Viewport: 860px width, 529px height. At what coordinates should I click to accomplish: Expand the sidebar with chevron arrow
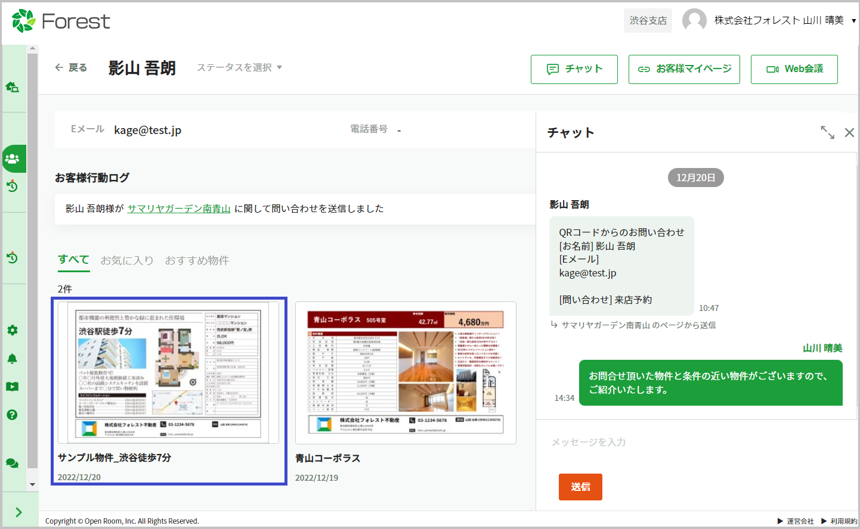[18, 512]
